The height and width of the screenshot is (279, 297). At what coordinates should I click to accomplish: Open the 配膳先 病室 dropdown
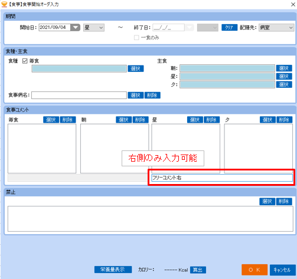[x=276, y=28]
